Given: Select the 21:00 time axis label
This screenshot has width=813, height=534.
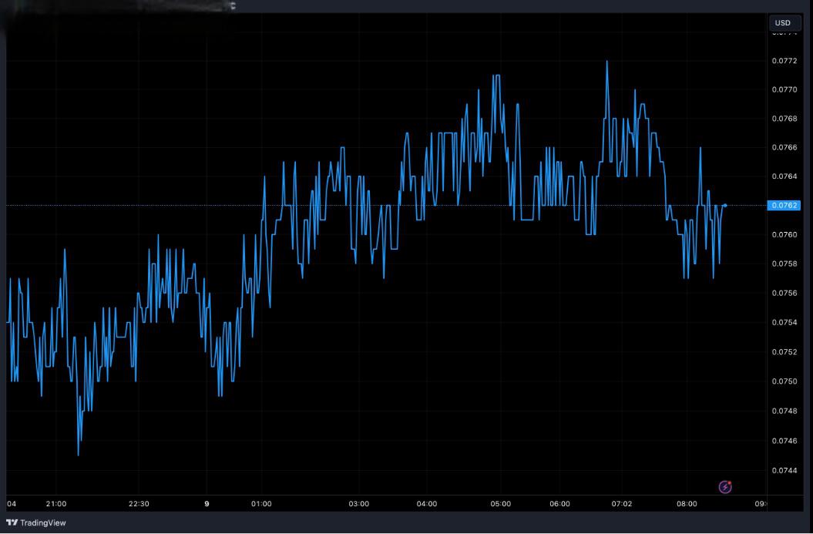Looking at the screenshot, I should click(56, 504).
